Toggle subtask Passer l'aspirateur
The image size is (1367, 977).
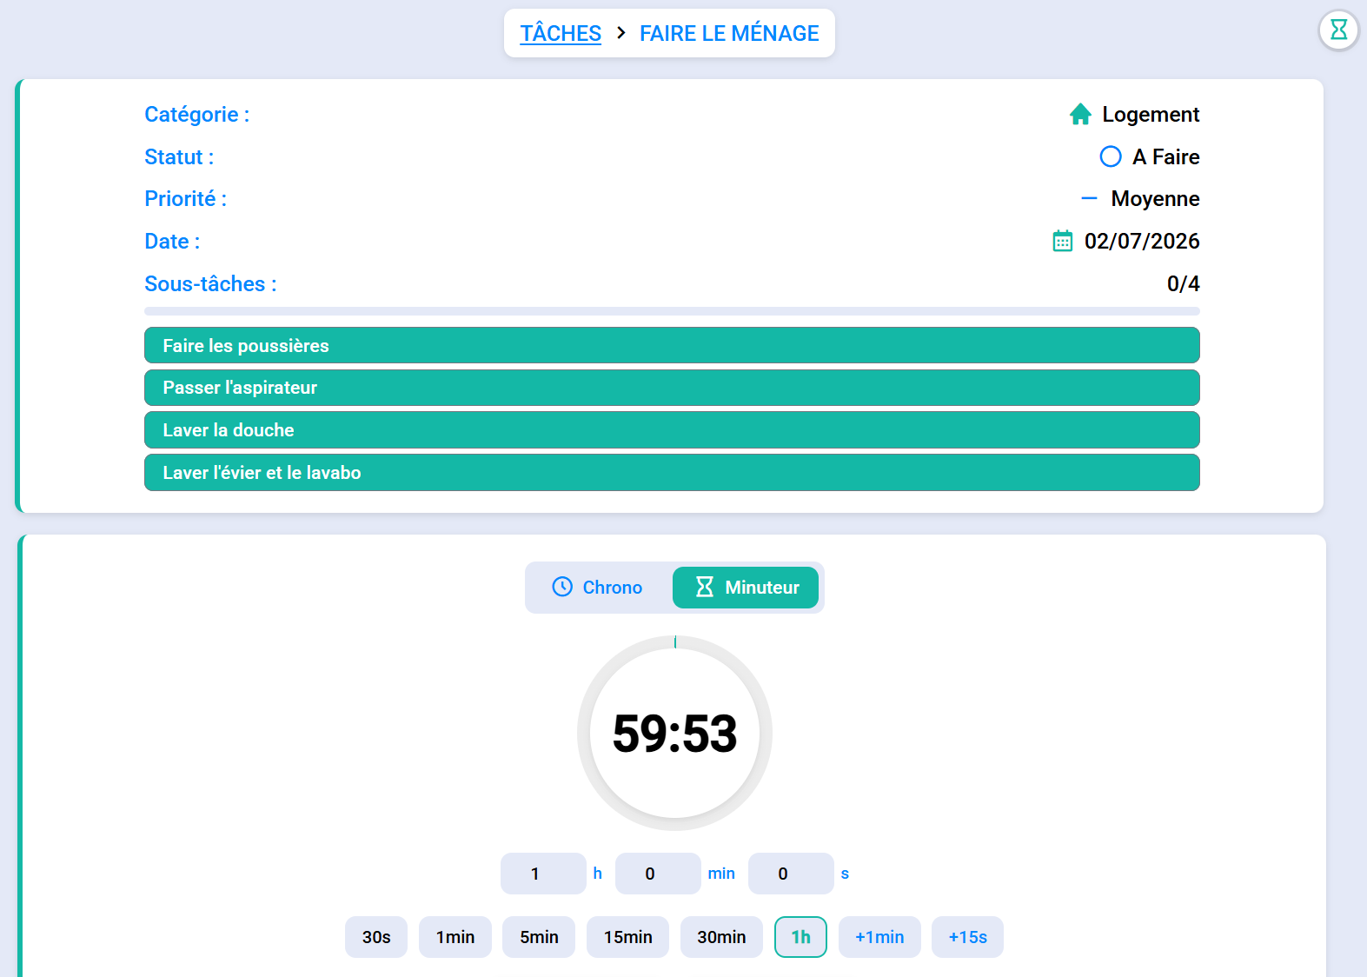672,388
